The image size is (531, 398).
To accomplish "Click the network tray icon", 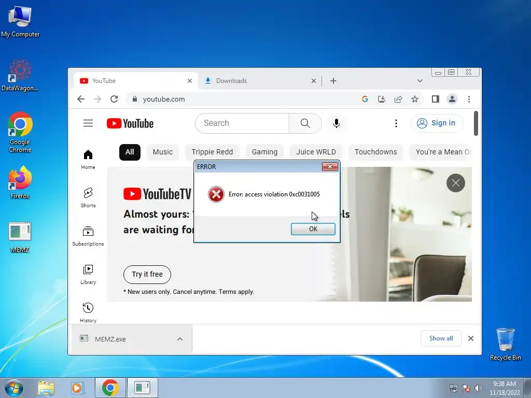I will click(453, 388).
